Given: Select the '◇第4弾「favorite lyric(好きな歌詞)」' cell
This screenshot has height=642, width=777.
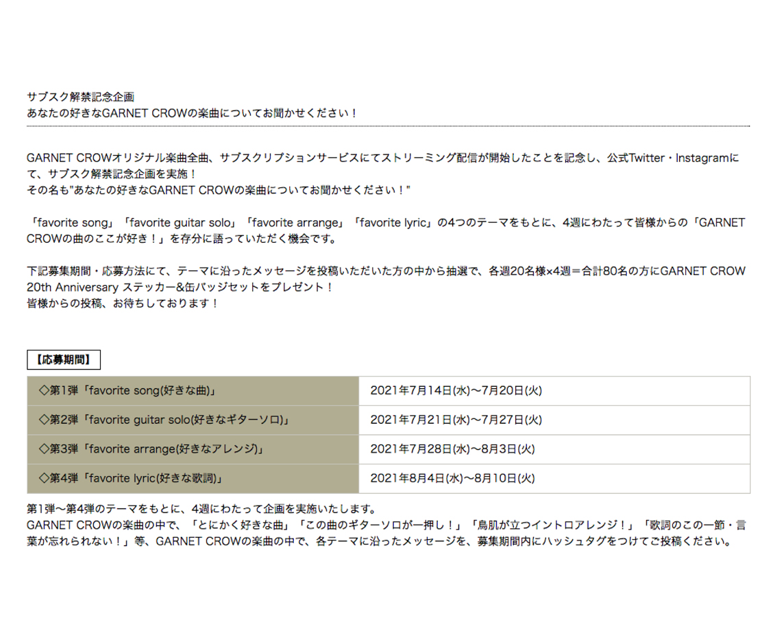Looking at the screenshot, I should pyautogui.click(x=193, y=478).
